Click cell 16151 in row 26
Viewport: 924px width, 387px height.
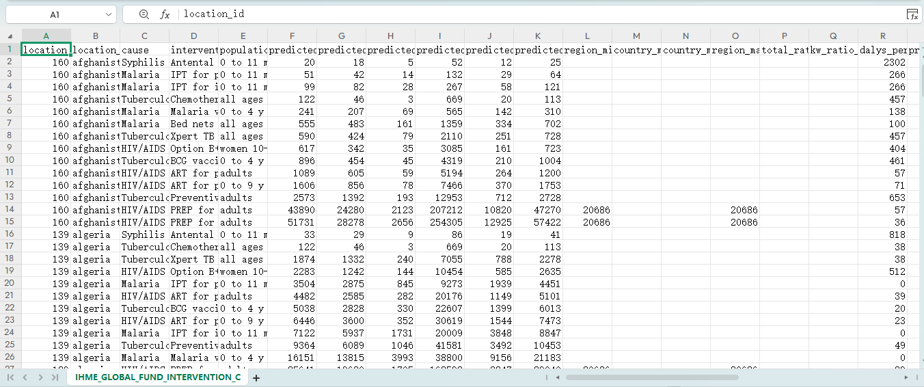click(x=292, y=357)
